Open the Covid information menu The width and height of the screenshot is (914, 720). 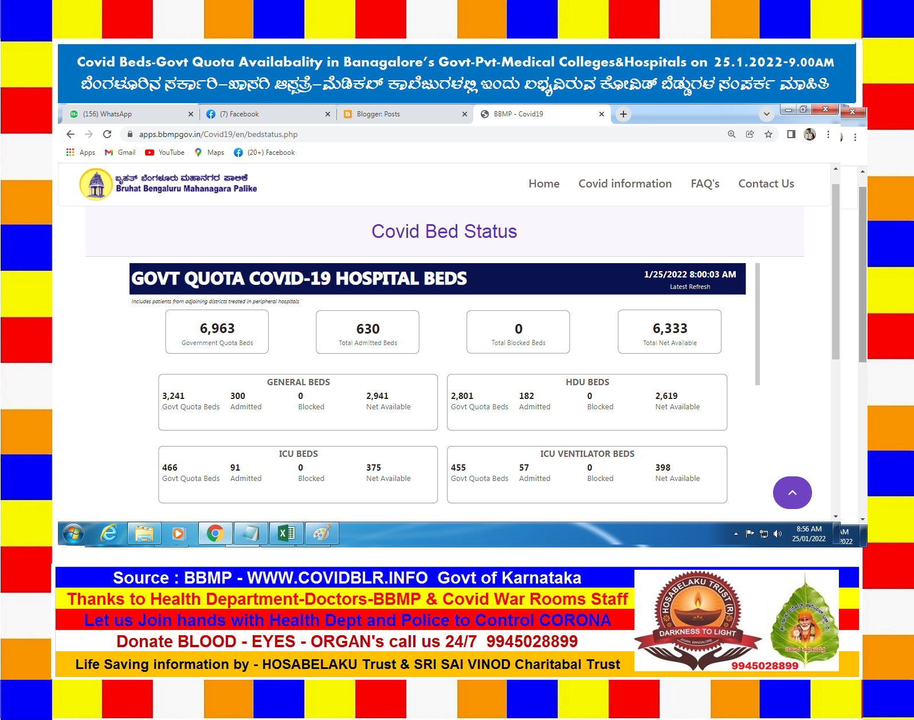tap(625, 183)
